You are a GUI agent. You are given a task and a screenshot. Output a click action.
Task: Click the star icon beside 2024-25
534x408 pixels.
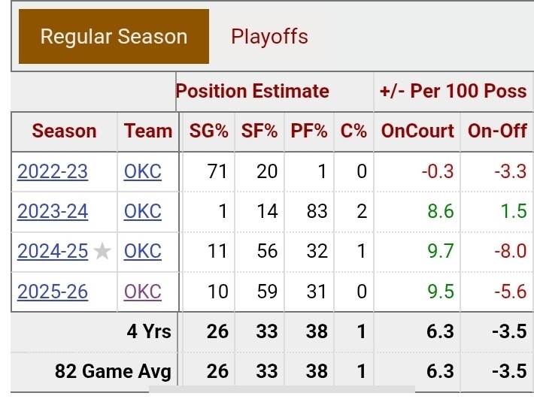[103, 252]
